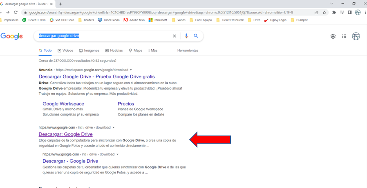The height and width of the screenshot is (188, 367).
Task: Expand indented result URL dropdown arrow
Action: (x=117, y=155)
